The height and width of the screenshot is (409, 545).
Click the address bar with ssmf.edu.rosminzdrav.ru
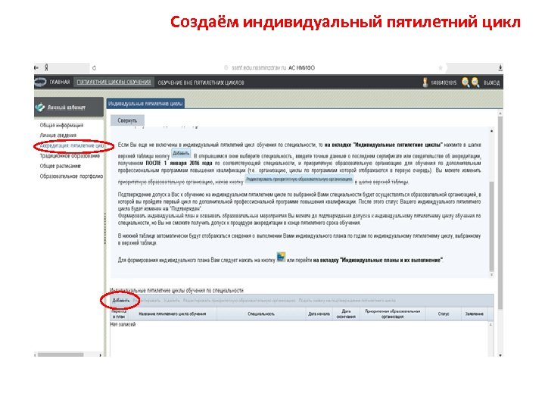tap(272, 68)
